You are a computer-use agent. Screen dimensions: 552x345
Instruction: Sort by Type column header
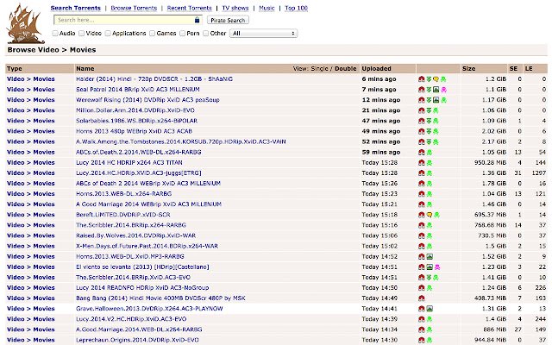[15, 69]
